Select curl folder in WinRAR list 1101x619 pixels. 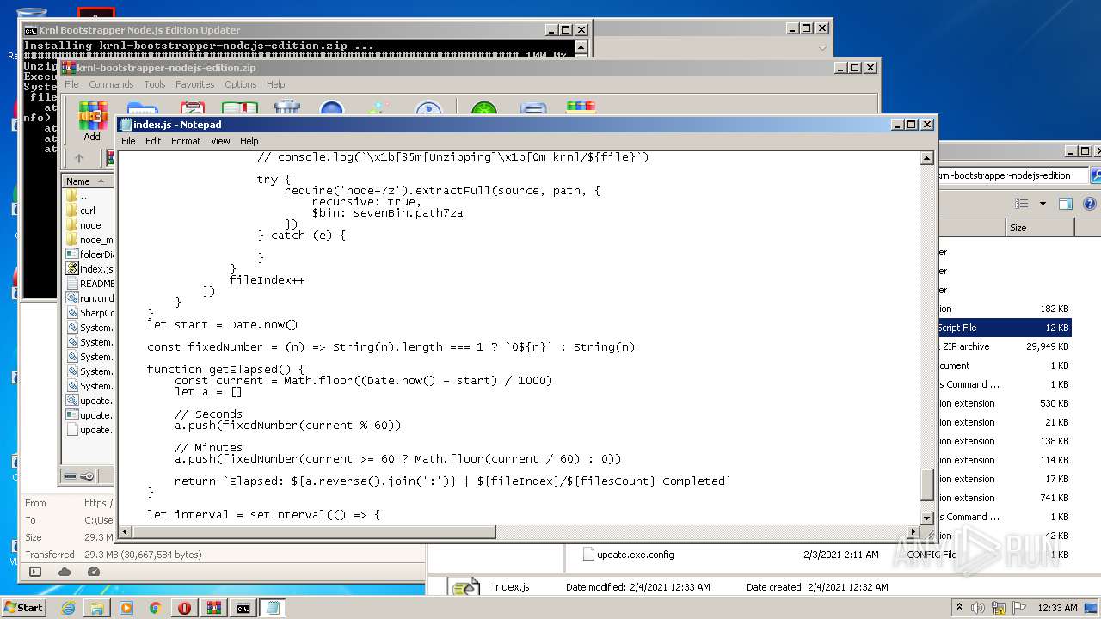(88, 211)
